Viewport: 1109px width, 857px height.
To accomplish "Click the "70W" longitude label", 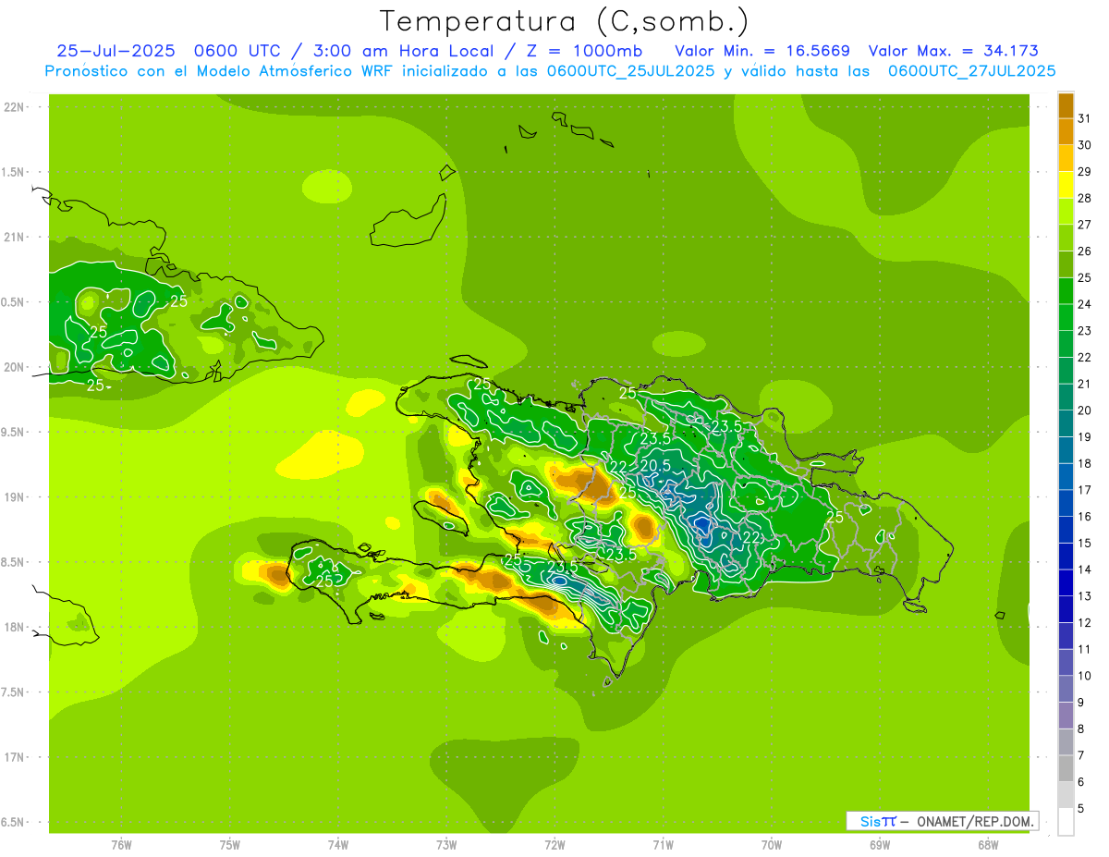I will 772,844.
